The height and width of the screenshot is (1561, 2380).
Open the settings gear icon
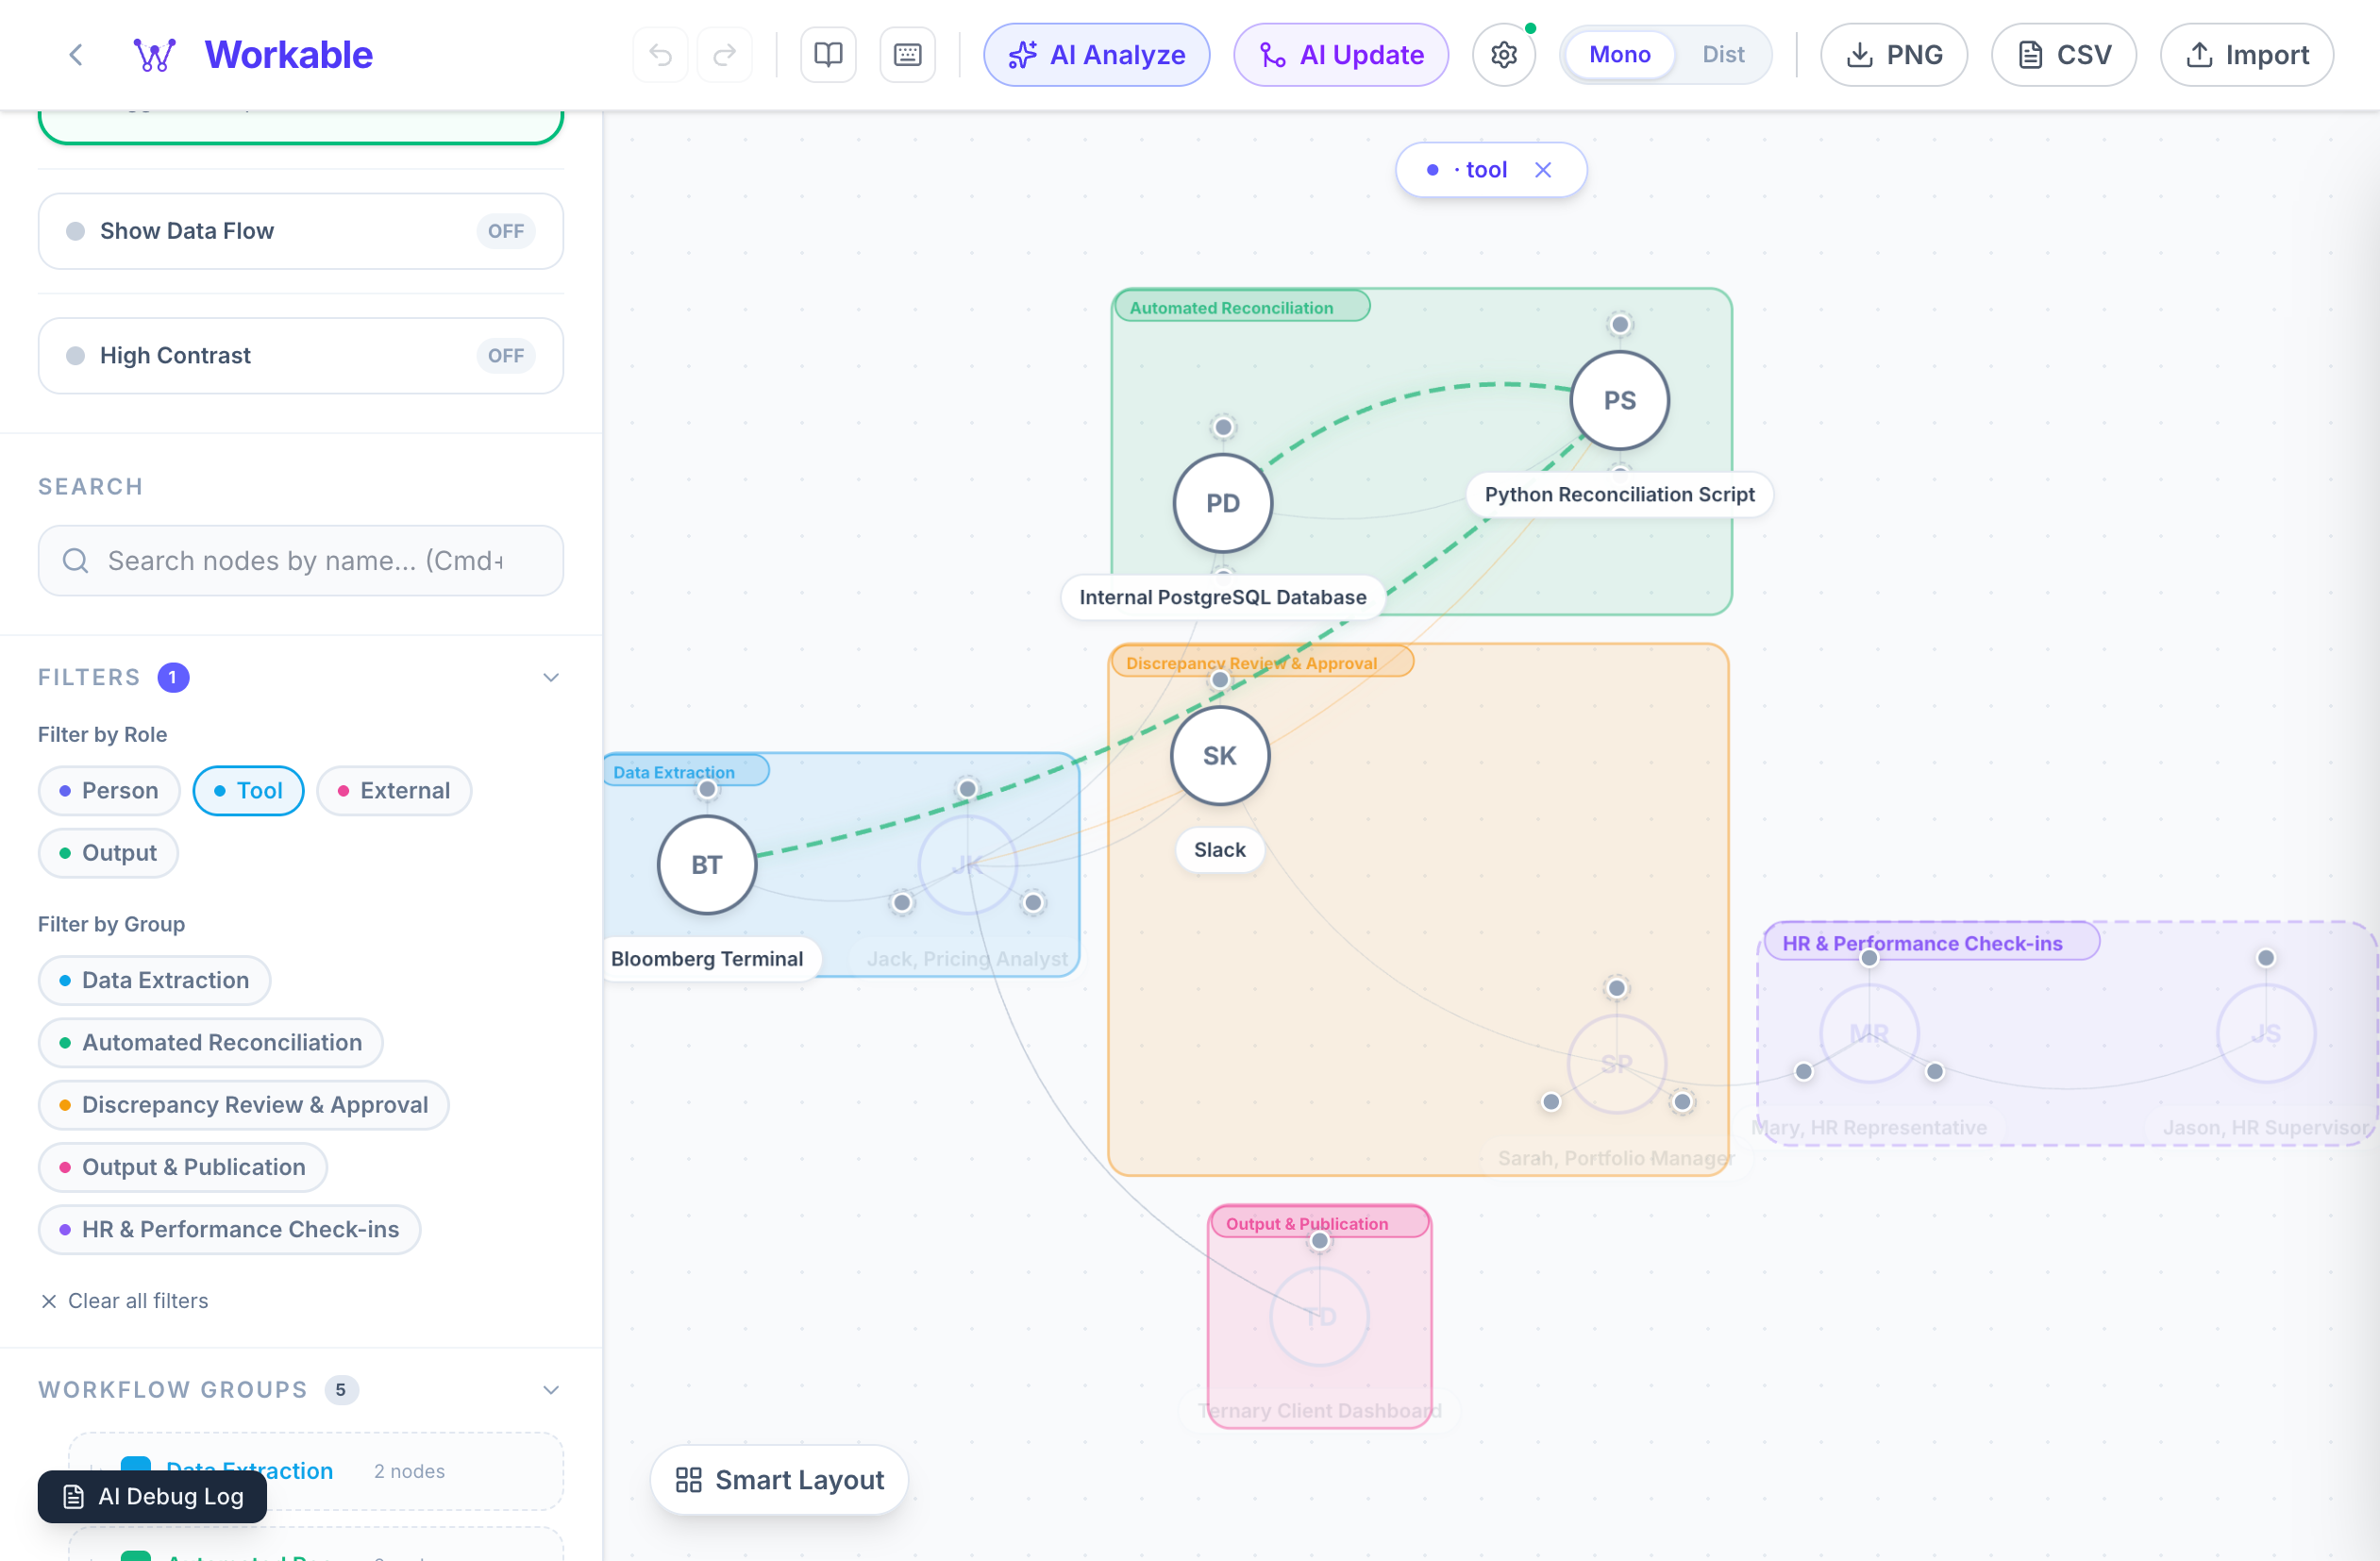pyautogui.click(x=1503, y=55)
